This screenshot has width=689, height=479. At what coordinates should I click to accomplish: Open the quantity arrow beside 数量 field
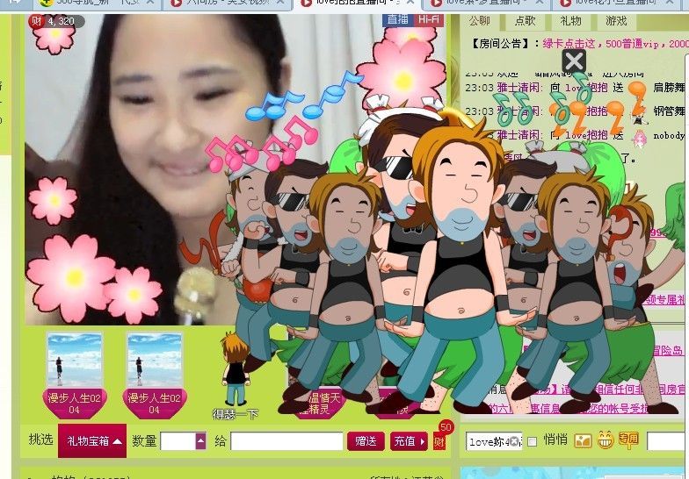click(200, 441)
